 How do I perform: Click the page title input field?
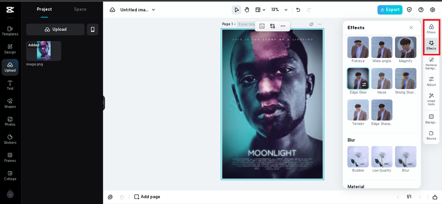tap(246, 24)
